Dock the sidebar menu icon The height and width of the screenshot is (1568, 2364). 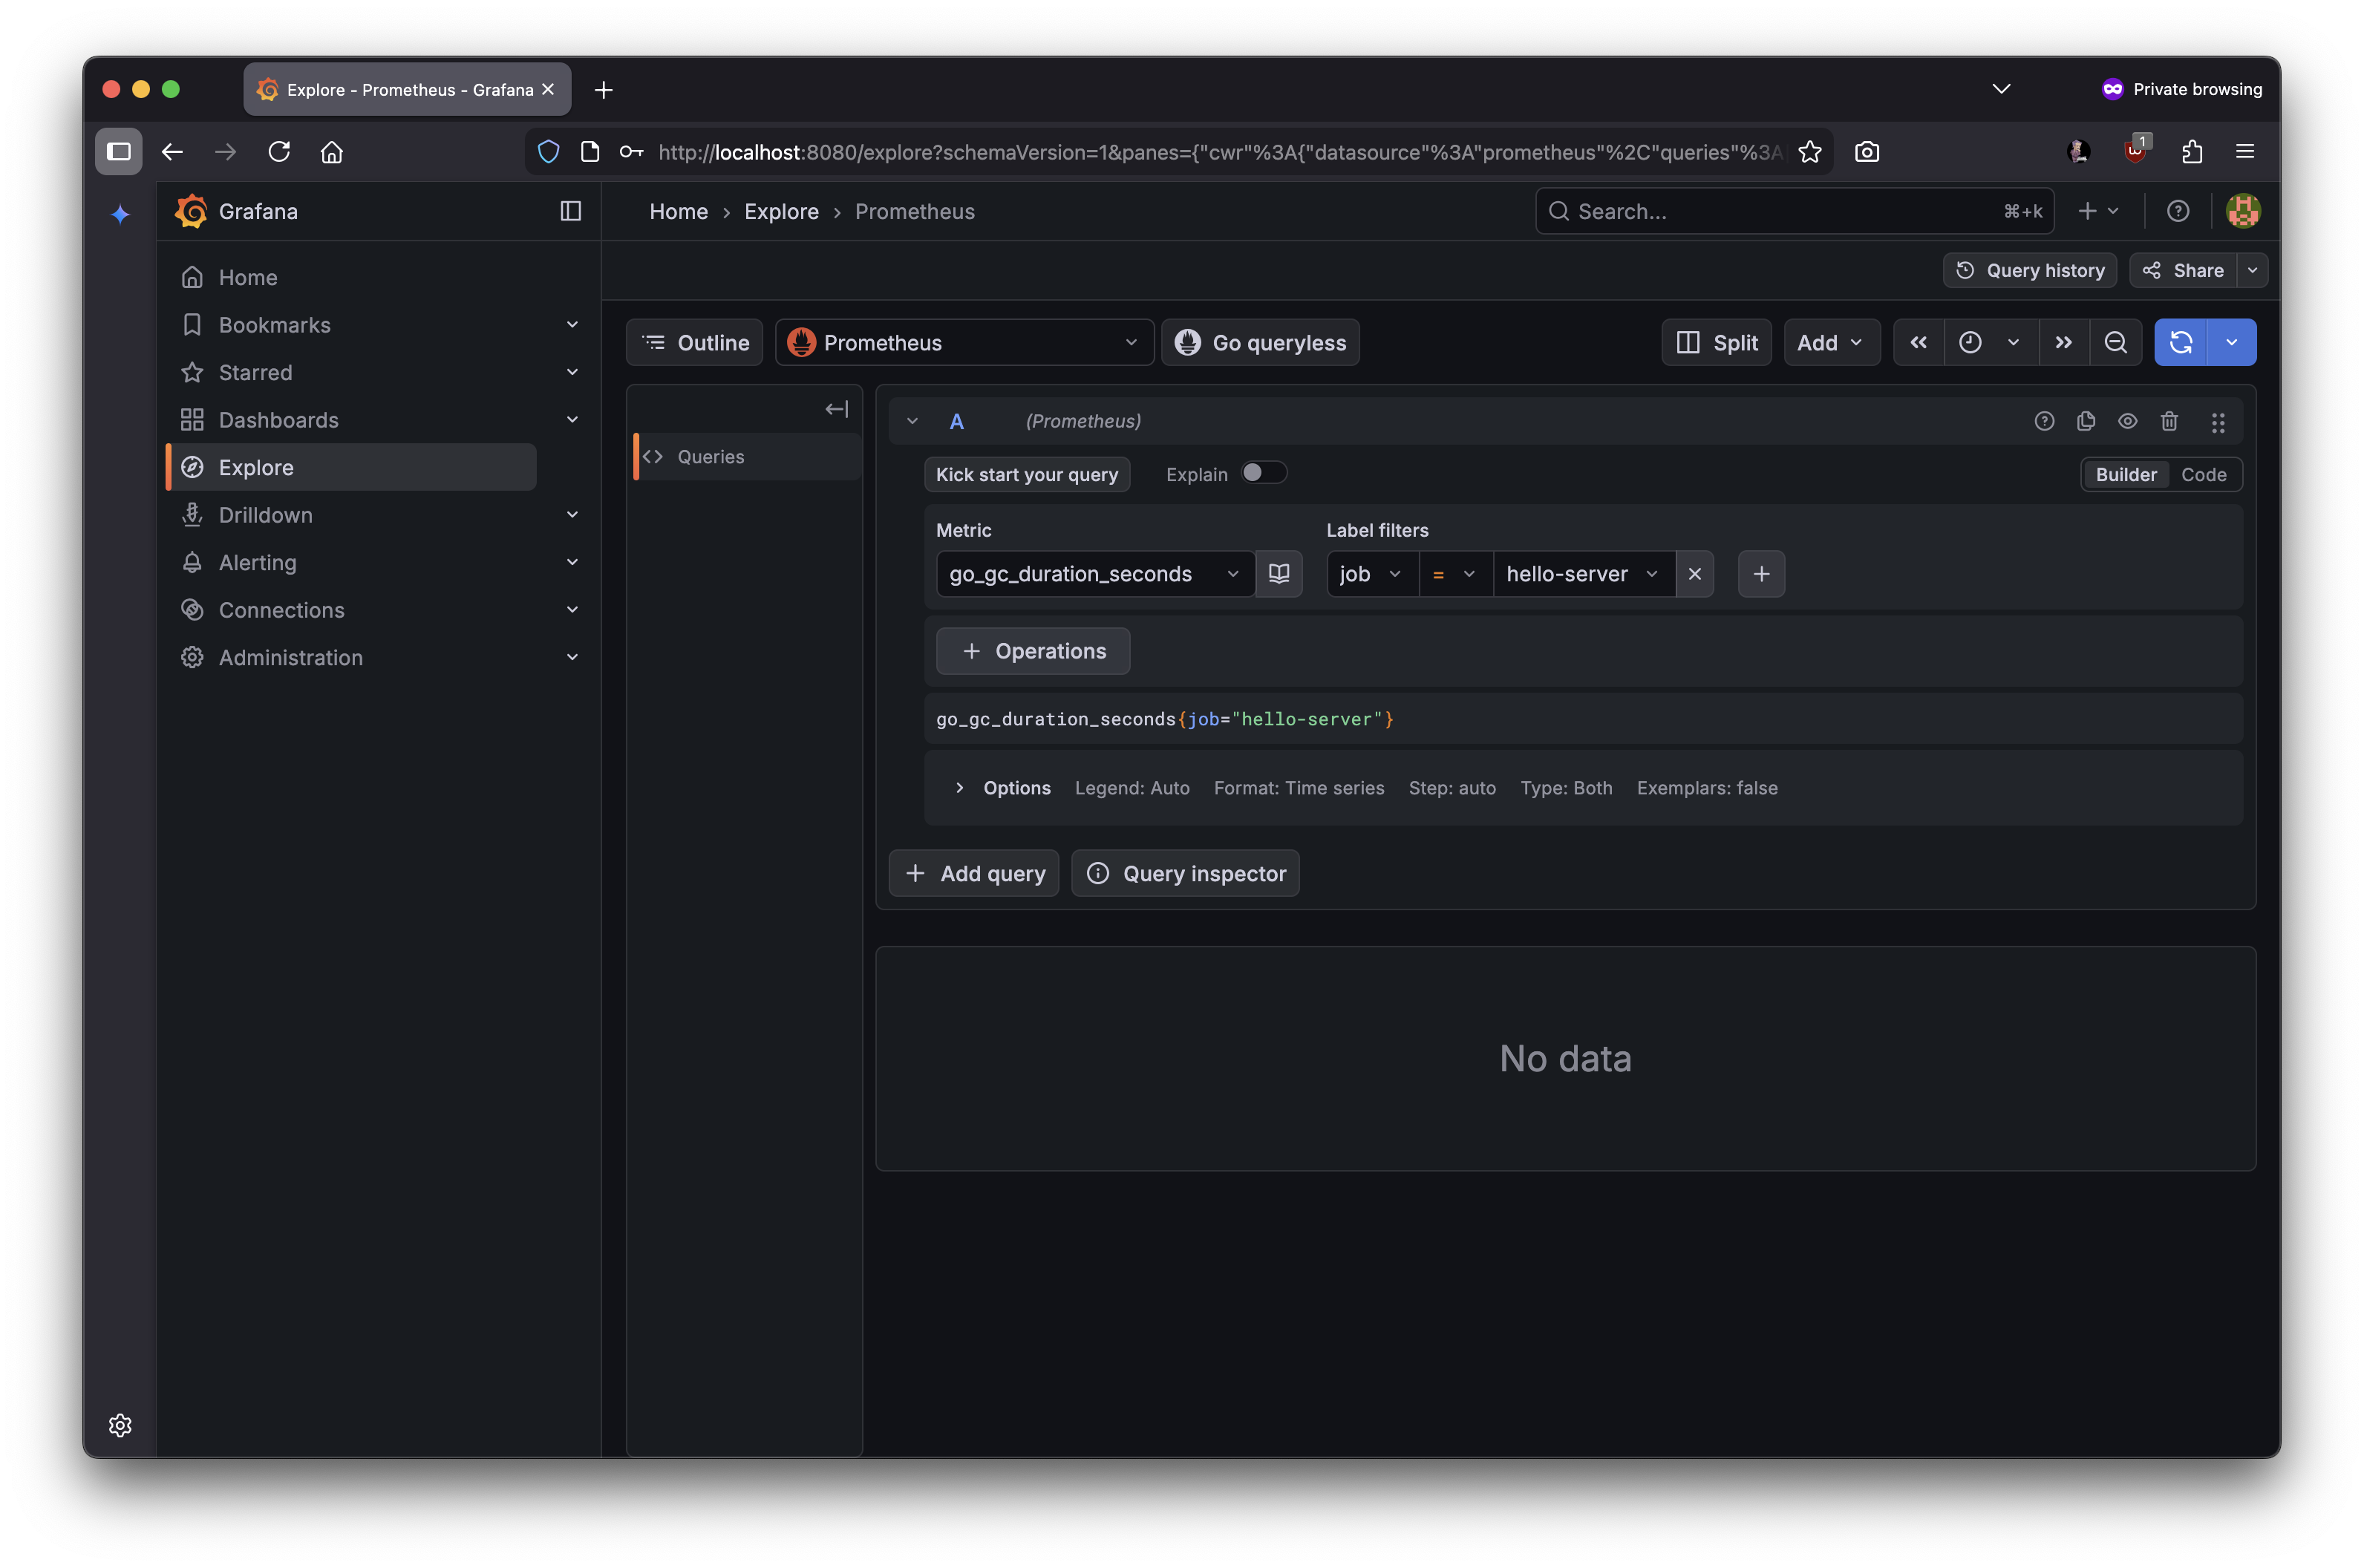coord(570,211)
